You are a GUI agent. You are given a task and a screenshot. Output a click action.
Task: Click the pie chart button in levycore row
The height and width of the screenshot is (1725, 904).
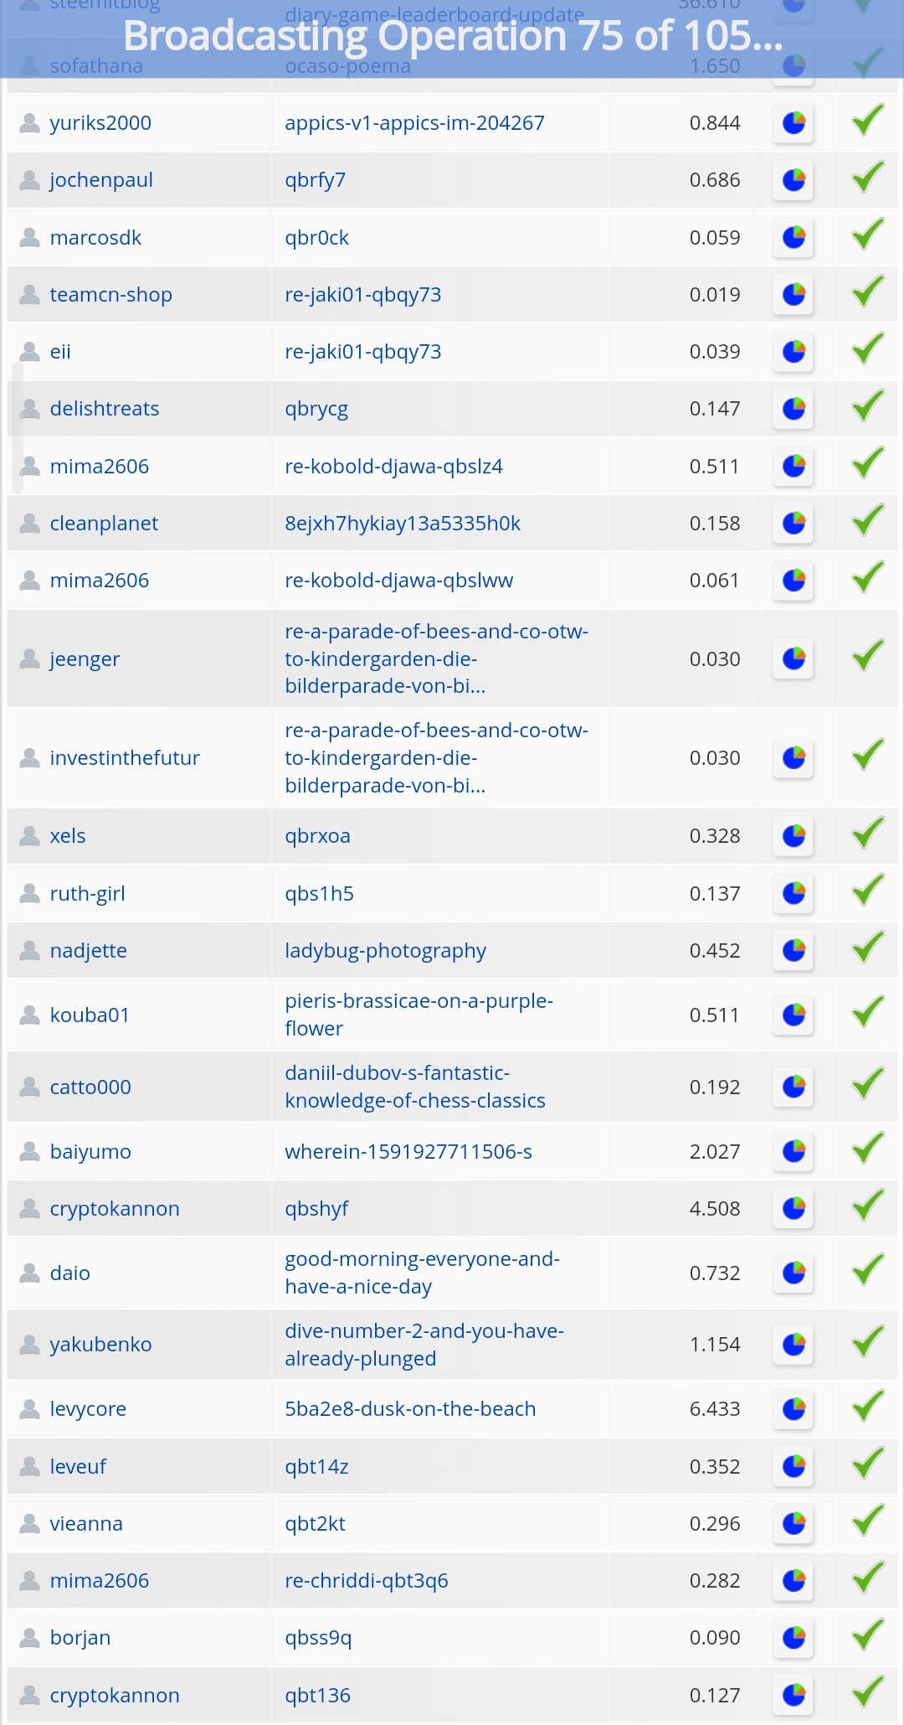[x=794, y=1409]
